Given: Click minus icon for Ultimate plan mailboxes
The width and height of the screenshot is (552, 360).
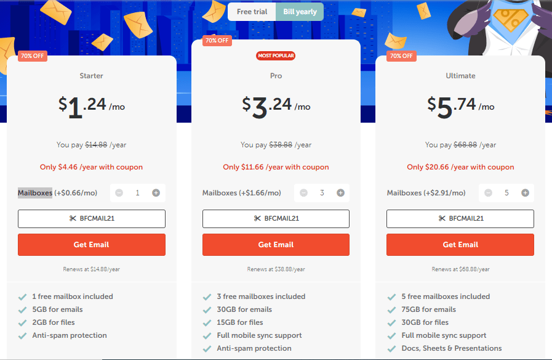Looking at the screenshot, I should (x=488, y=193).
